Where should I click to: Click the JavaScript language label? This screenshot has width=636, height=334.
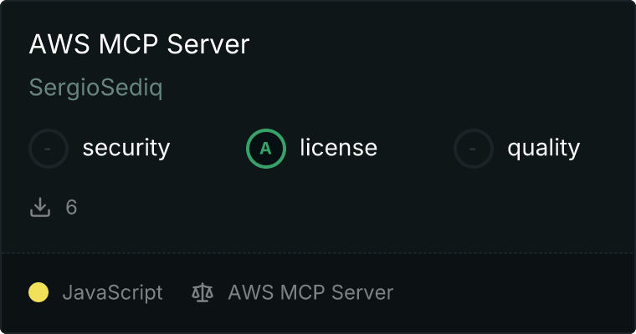coord(112,293)
